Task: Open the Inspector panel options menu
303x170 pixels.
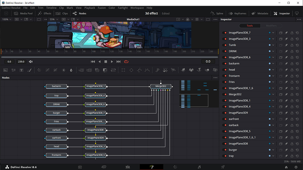Action: [299, 19]
